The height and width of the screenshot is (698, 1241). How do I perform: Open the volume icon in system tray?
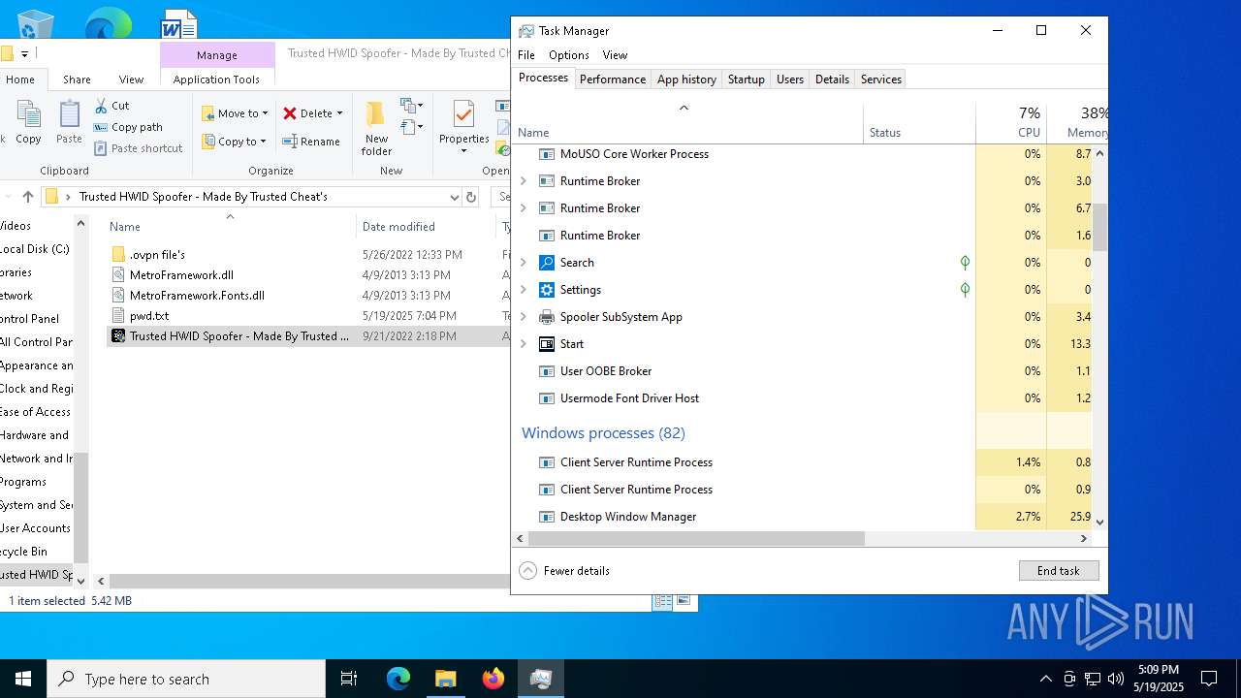click(x=1116, y=679)
